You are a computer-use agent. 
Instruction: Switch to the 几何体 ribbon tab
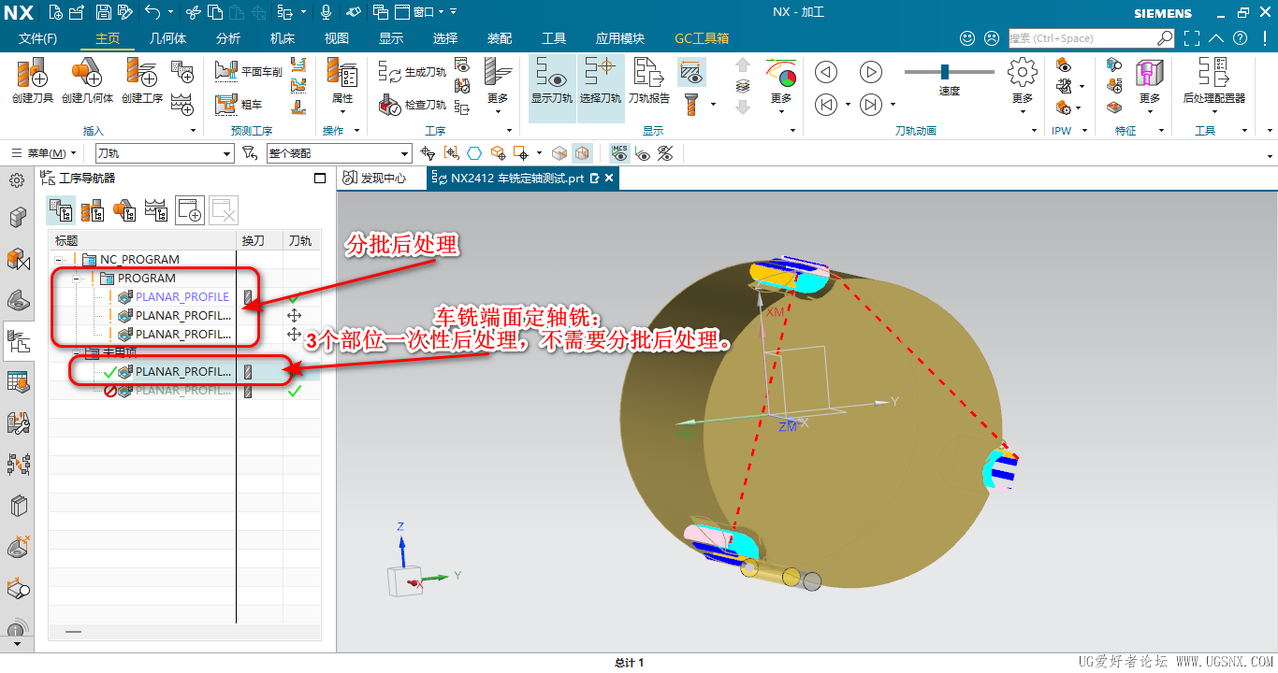tap(167, 38)
